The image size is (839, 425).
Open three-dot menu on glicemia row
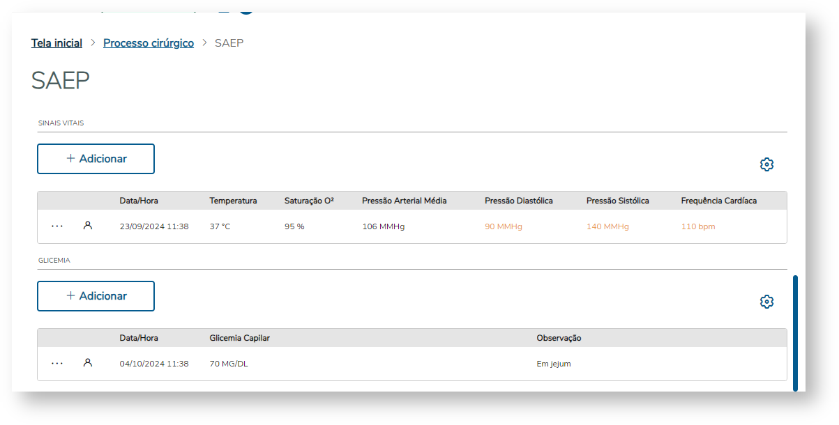point(57,364)
